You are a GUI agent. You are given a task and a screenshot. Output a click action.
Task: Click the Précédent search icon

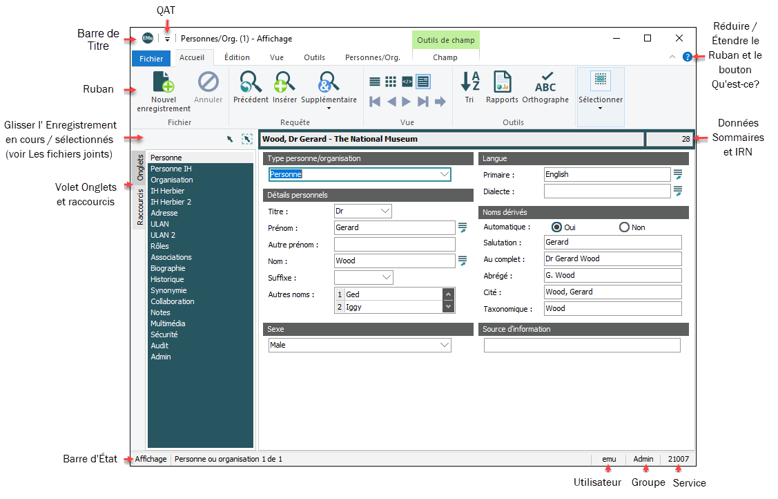coord(251,83)
